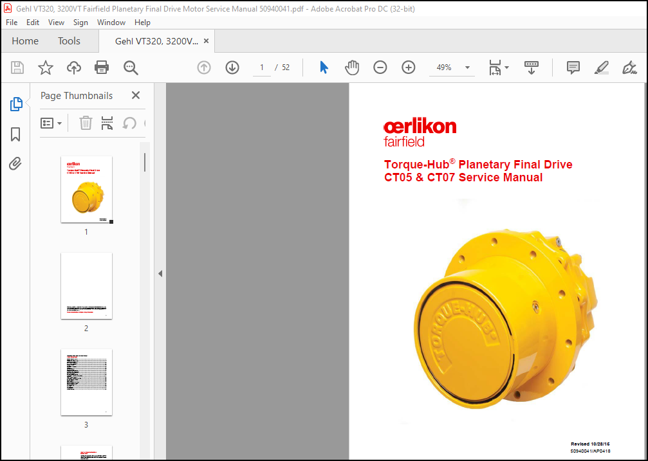The width and height of the screenshot is (648, 461).
Task: Open the Attachments paperclip icon
Action: click(x=15, y=164)
